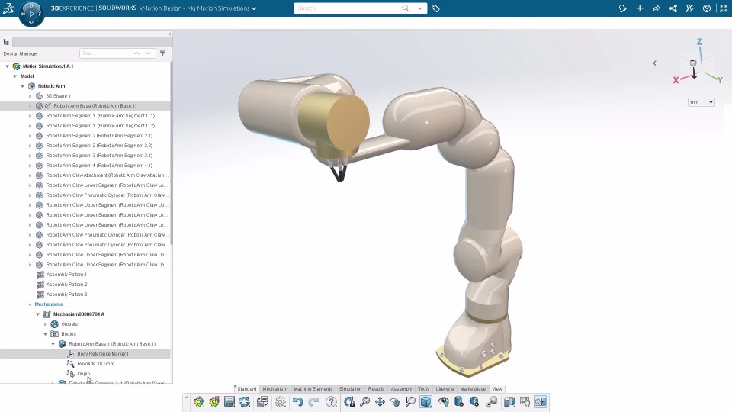Image resolution: width=732 pixels, height=412 pixels.
Task: Click the Share arrow icon in top bar
Action: (657, 8)
